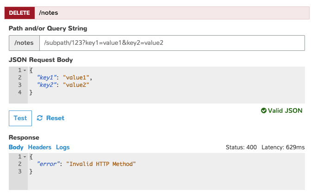311x196 pixels.
Task: Collapse request body fold arrow on line 1
Action: point(25,70)
